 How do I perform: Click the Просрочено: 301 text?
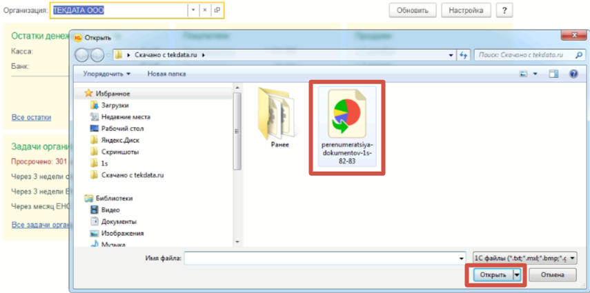coord(39,162)
